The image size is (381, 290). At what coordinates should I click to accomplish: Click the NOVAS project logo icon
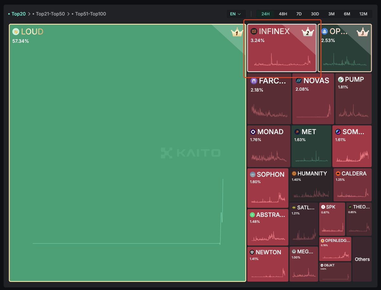298,81
